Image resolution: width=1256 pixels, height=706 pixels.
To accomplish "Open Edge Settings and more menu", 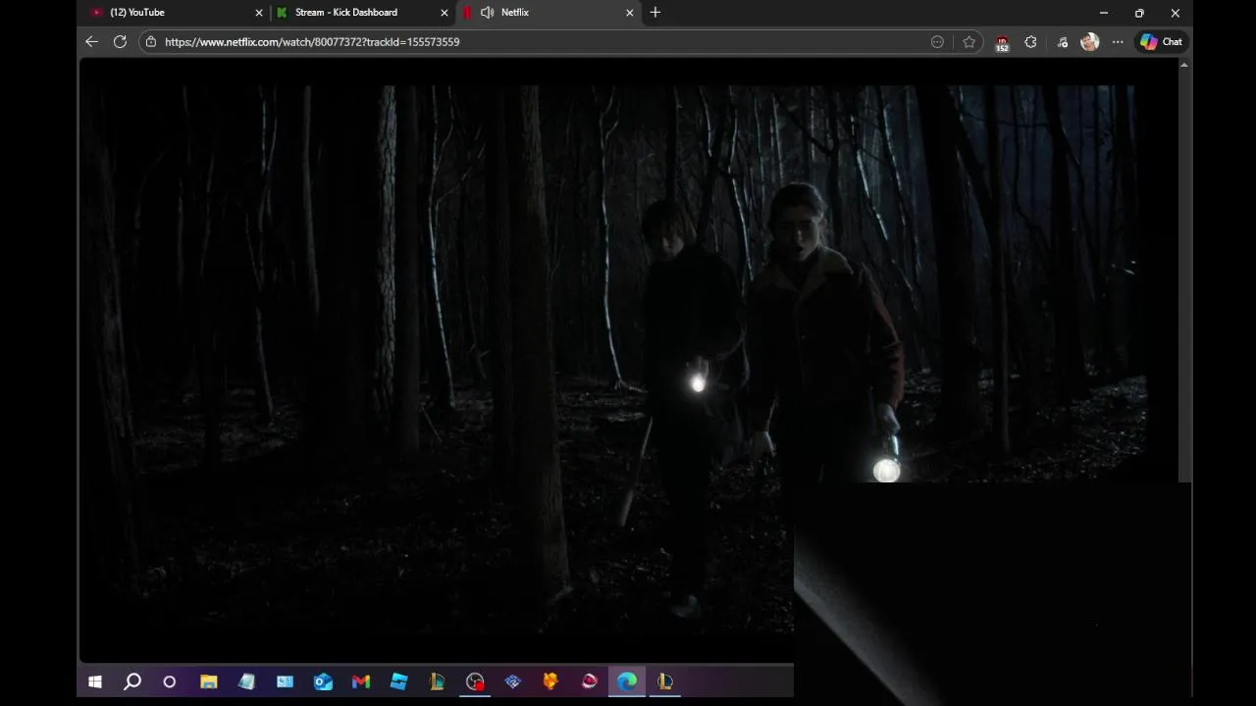I will tap(1118, 42).
